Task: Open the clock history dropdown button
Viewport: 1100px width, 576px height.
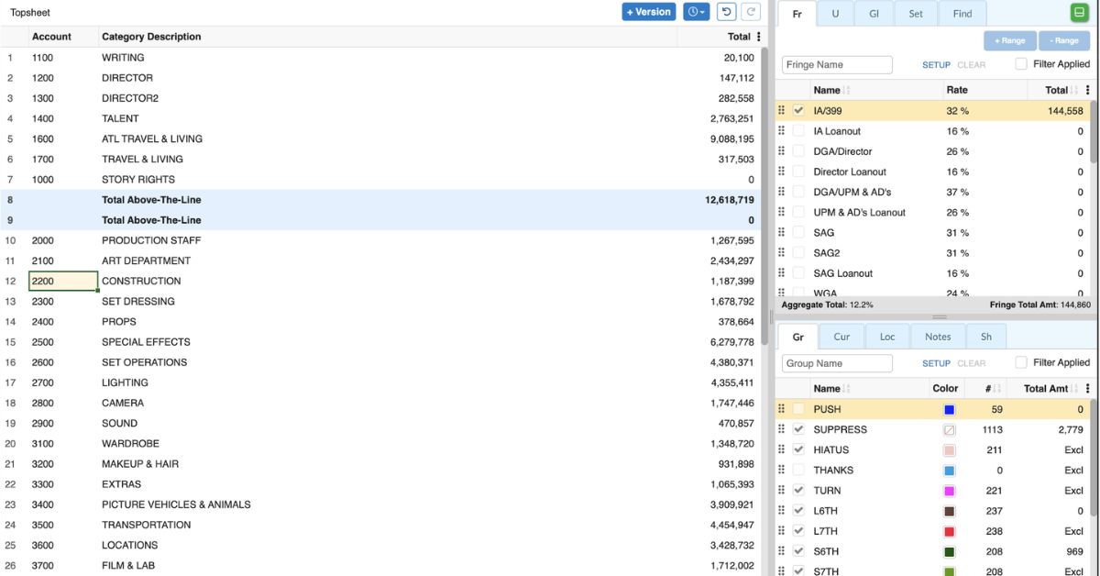Action: pos(697,12)
